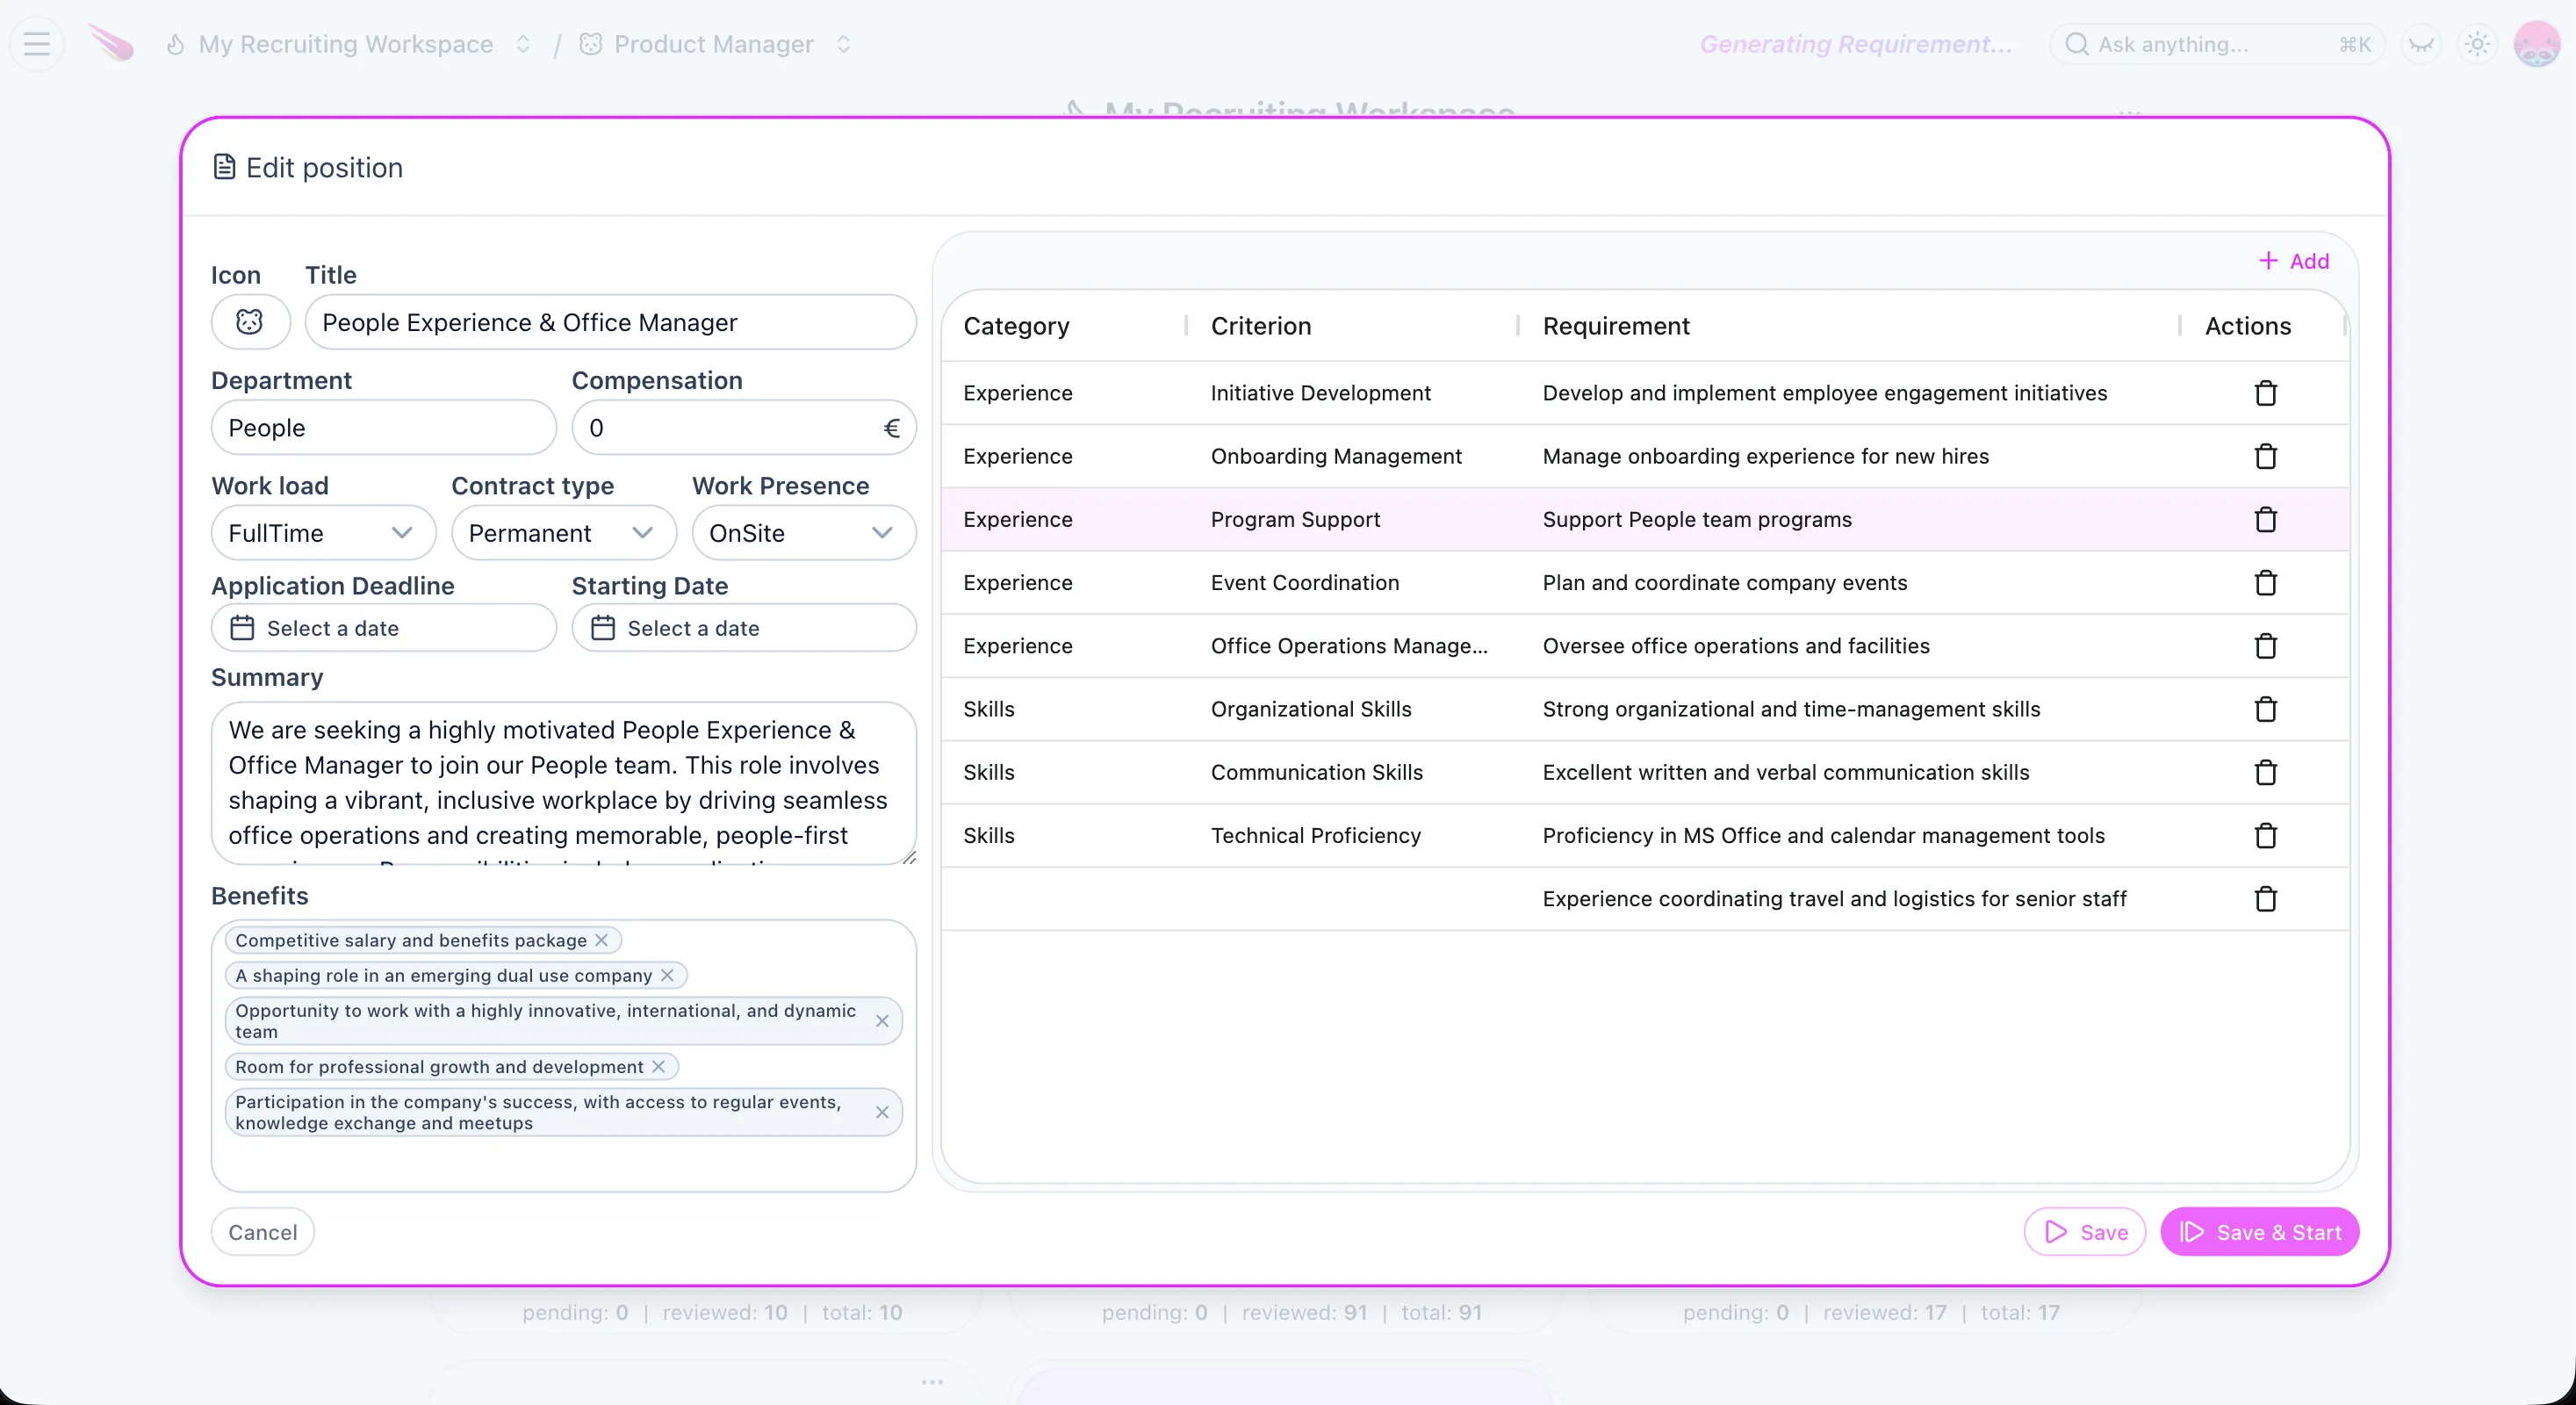Image resolution: width=2576 pixels, height=1405 pixels.
Task: Select the Product Manager breadcrumb
Action: tap(714, 43)
